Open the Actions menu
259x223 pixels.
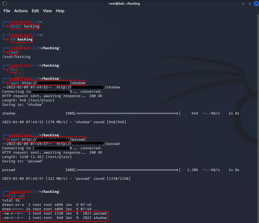point(21,11)
